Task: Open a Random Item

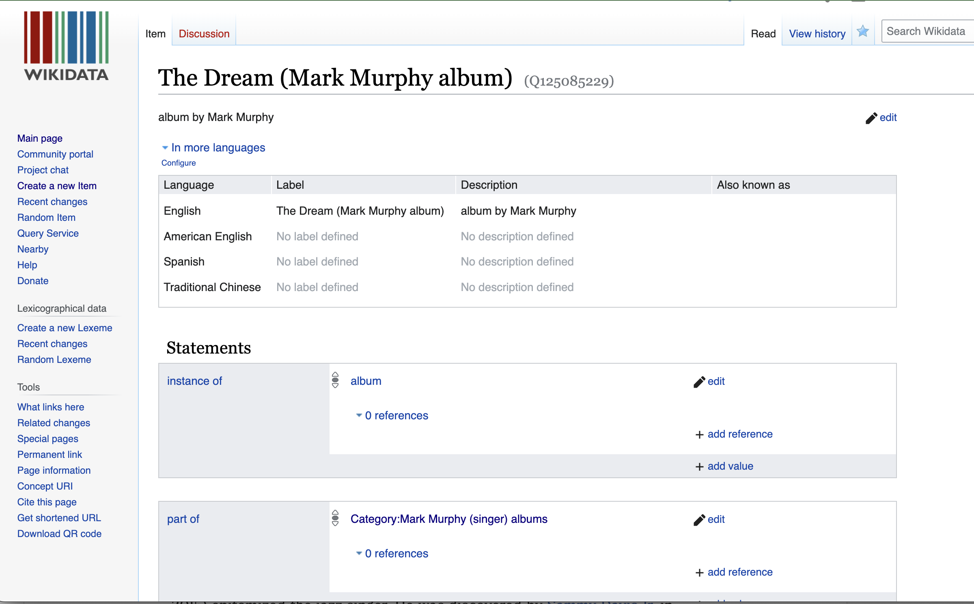Action: (x=46, y=218)
